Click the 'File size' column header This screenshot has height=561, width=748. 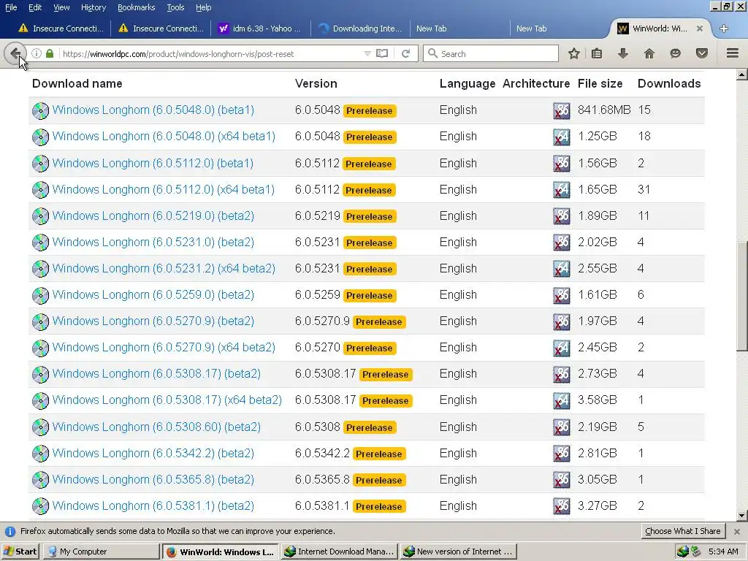coord(600,83)
